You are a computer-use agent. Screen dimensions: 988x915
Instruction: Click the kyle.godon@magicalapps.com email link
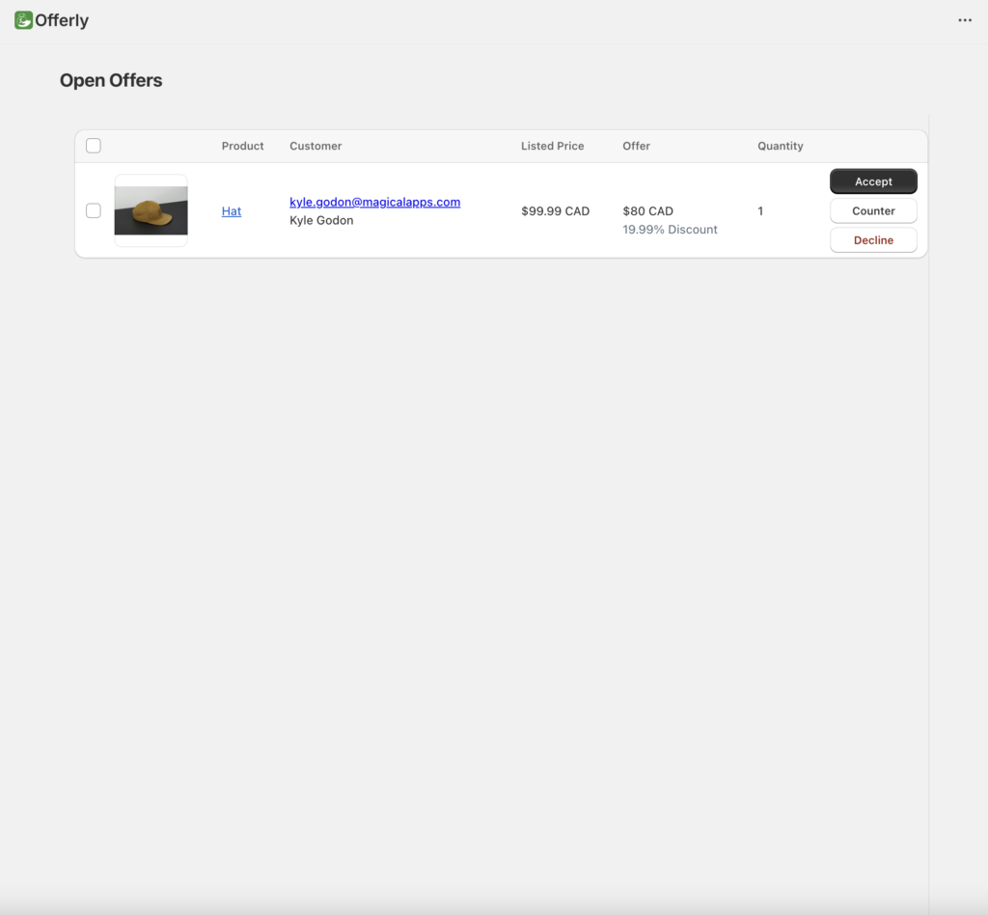point(374,202)
